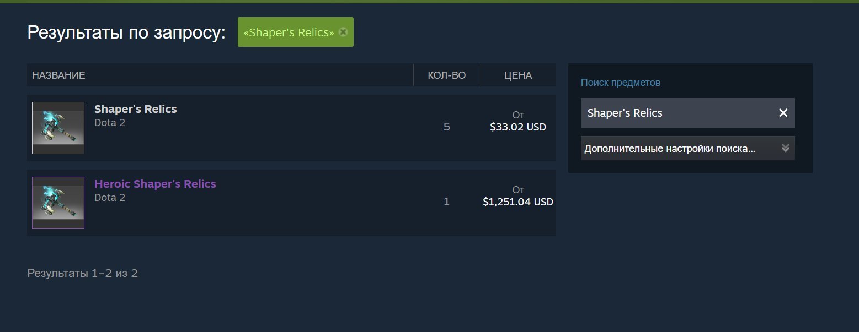This screenshot has height=332, width=859.
Task: Remove the «Shaper's Relics» search tag
Action: [343, 32]
